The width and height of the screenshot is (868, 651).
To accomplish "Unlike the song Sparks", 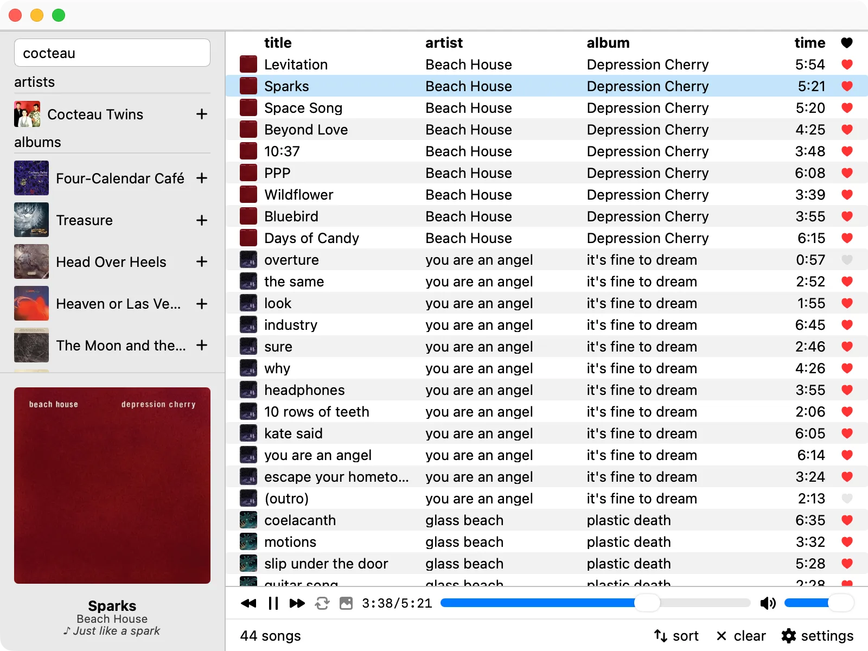I will (x=847, y=86).
